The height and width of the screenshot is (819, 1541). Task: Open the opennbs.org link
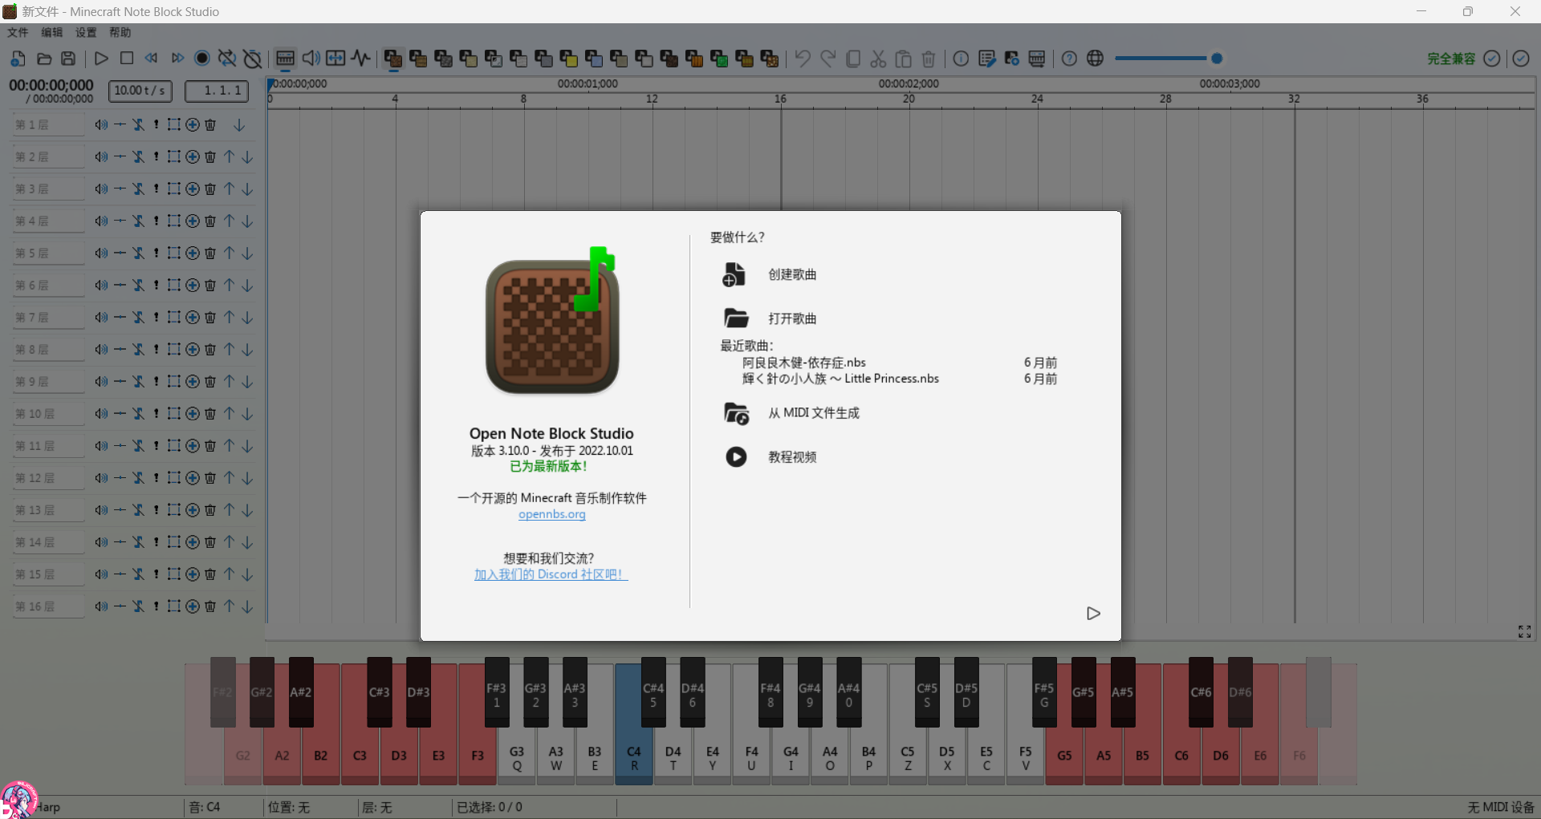tap(552, 514)
